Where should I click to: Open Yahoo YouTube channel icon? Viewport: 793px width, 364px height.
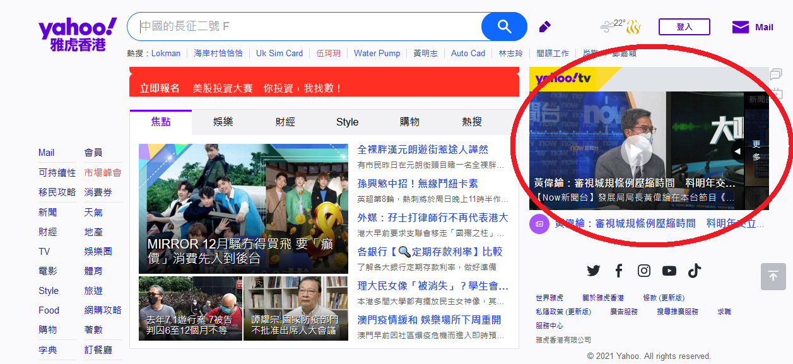pyautogui.click(x=669, y=271)
